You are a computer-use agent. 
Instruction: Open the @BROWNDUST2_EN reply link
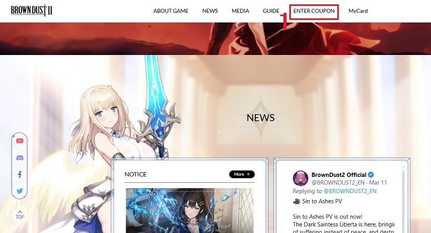tap(350, 191)
